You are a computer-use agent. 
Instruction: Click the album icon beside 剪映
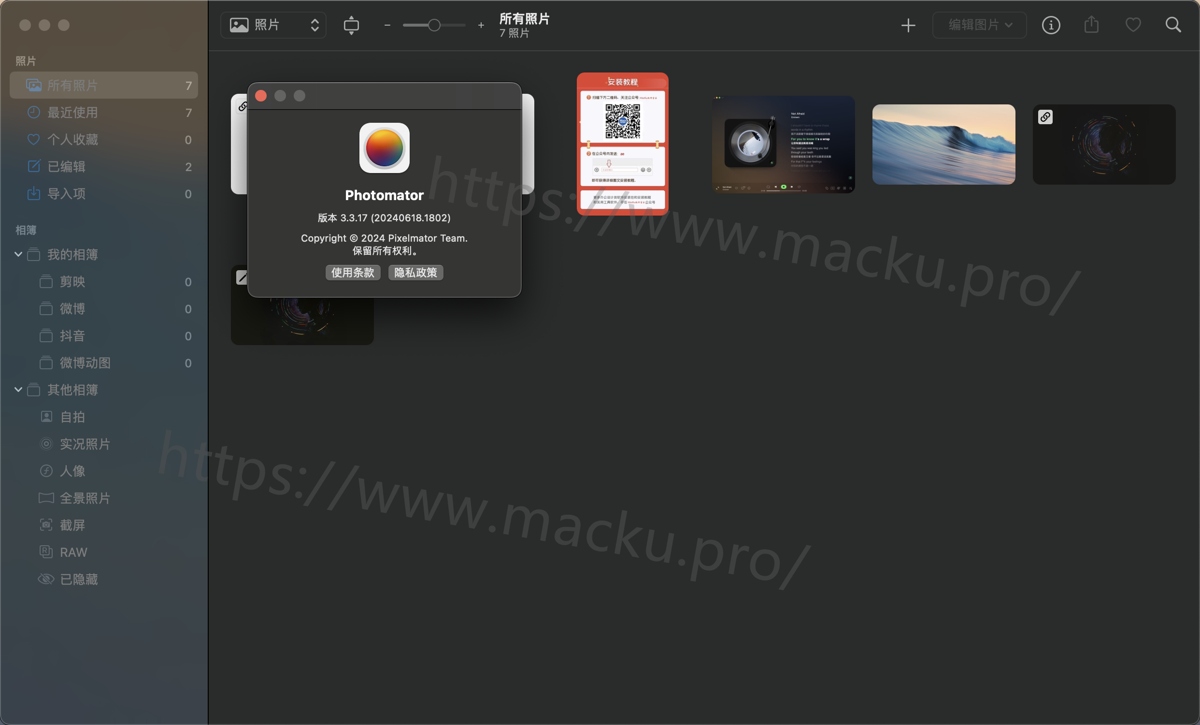(46, 282)
